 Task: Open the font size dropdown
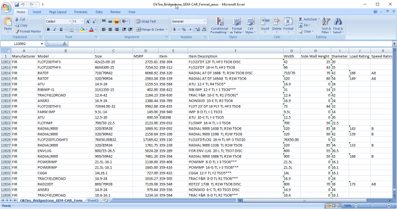pos(82,22)
